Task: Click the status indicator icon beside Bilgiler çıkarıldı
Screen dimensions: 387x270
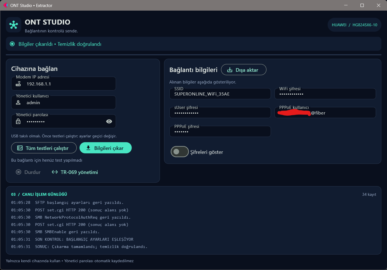Action: click(x=12, y=44)
